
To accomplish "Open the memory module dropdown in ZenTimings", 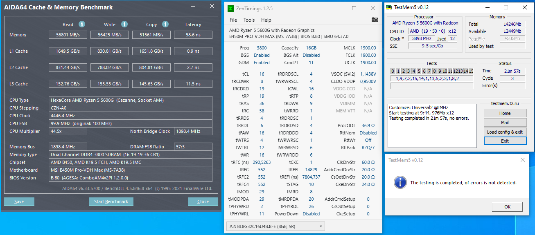I will [x=275, y=226].
